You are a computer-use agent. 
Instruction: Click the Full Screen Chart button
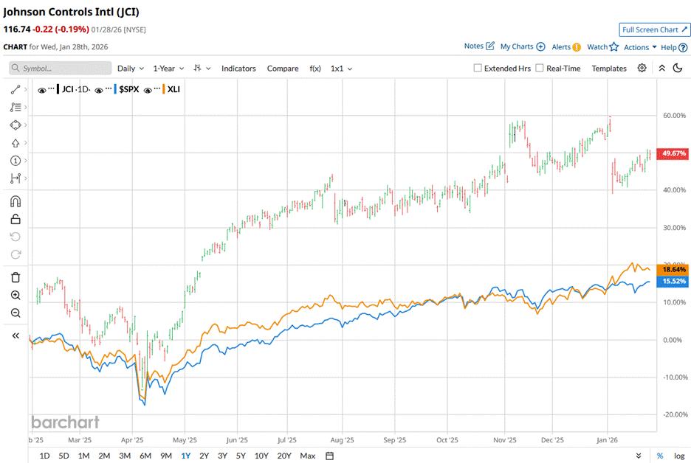pyautogui.click(x=654, y=29)
